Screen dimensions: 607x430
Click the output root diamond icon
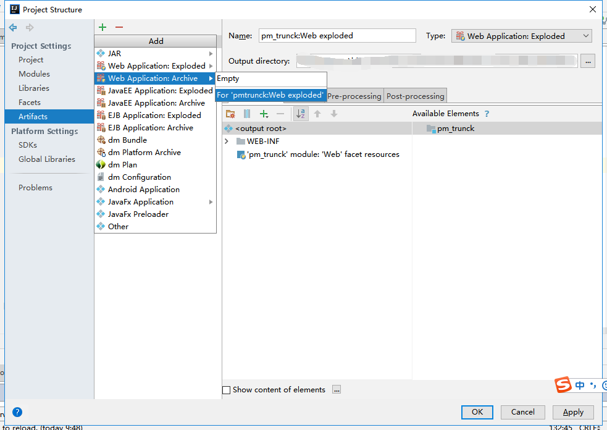229,129
